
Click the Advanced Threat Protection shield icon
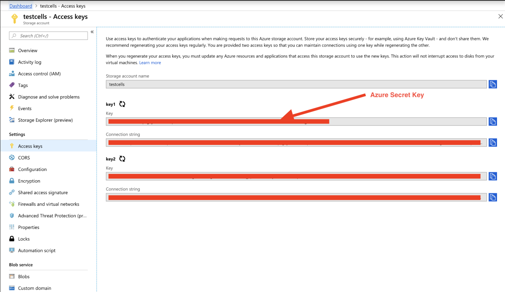12,216
